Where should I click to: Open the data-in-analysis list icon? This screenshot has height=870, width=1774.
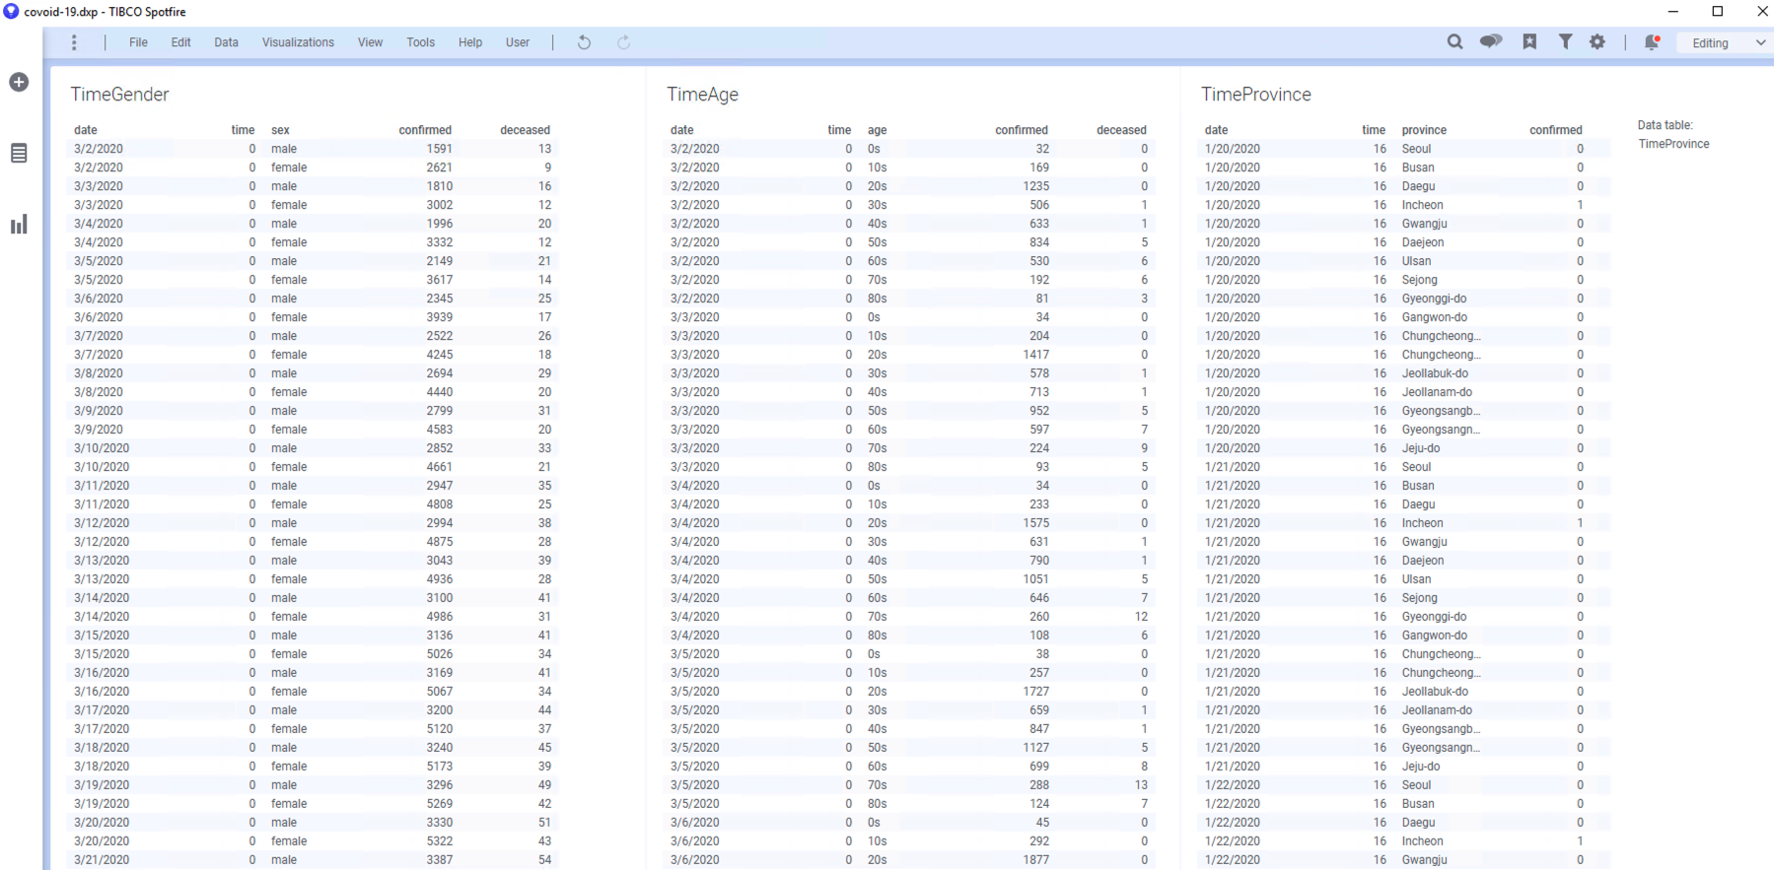pyautogui.click(x=19, y=154)
